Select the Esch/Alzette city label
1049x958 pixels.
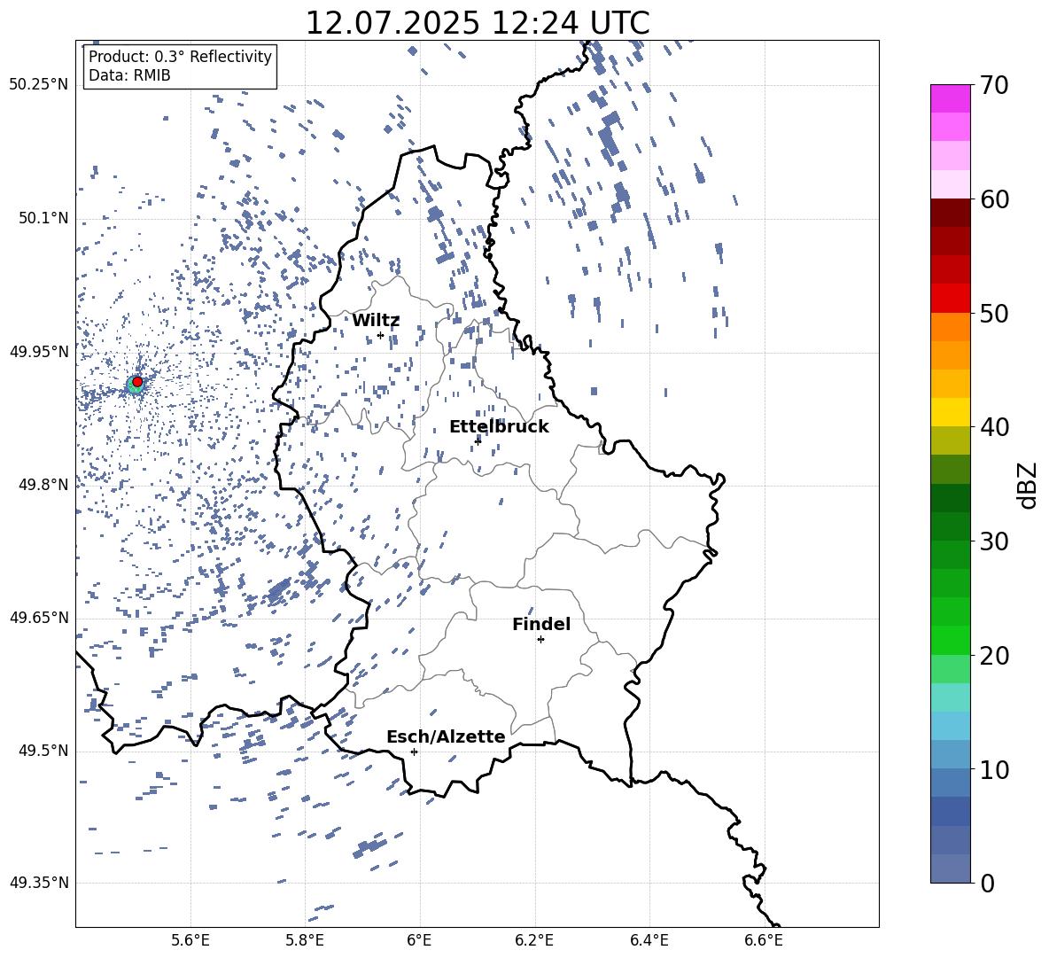point(446,736)
